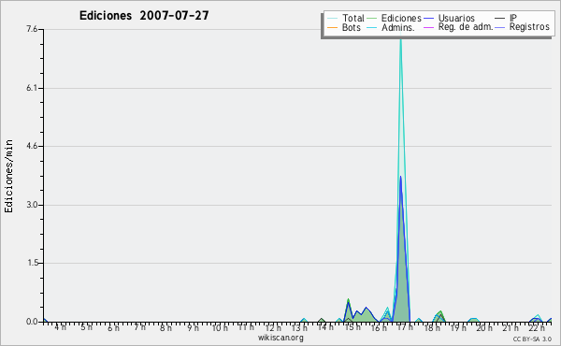Click the y-axis label 'Ediciones/min'
This screenshot has width=561, height=346.
coord(8,176)
